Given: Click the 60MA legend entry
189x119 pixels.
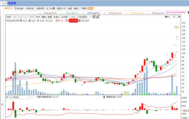Looking at the screenshot, I should pyautogui.click(x=113, y=13).
